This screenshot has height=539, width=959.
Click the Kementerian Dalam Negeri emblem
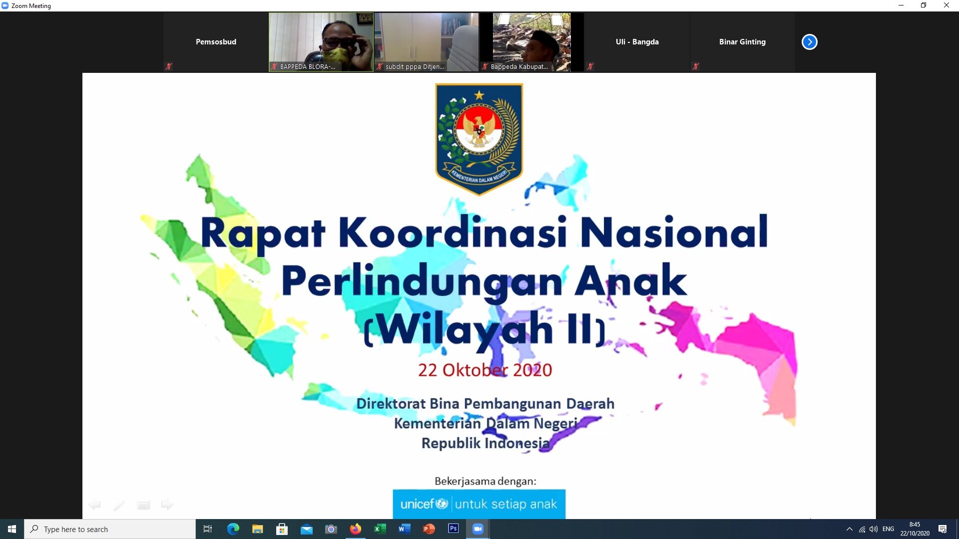479,139
